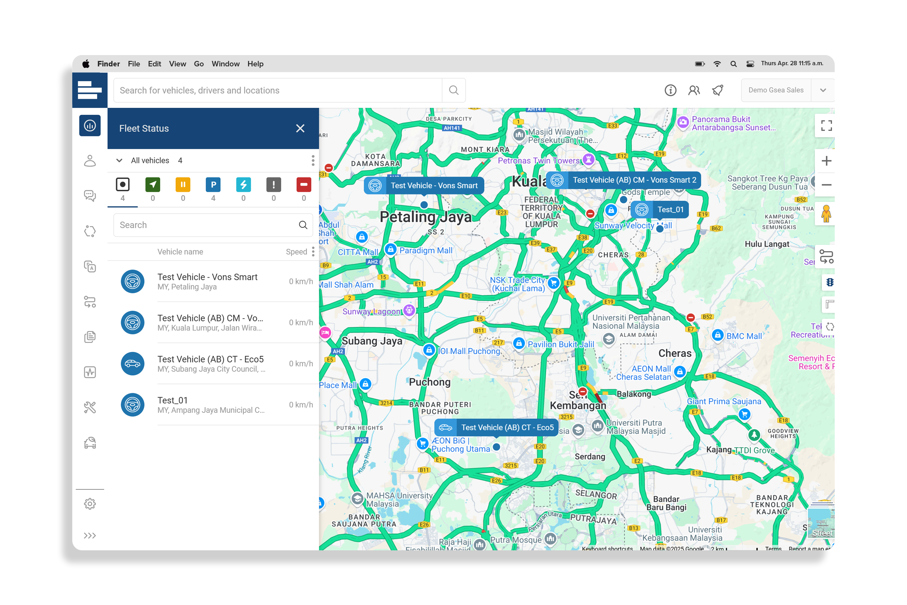
Task: Open vehicle list column options menu
Action: click(x=313, y=252)
